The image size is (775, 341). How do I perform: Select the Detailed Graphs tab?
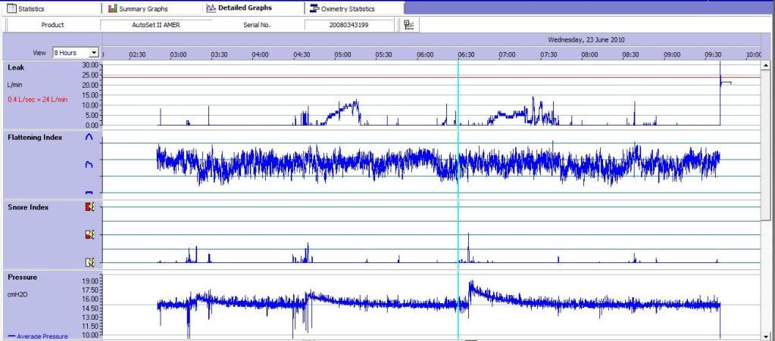pos(239,8)
